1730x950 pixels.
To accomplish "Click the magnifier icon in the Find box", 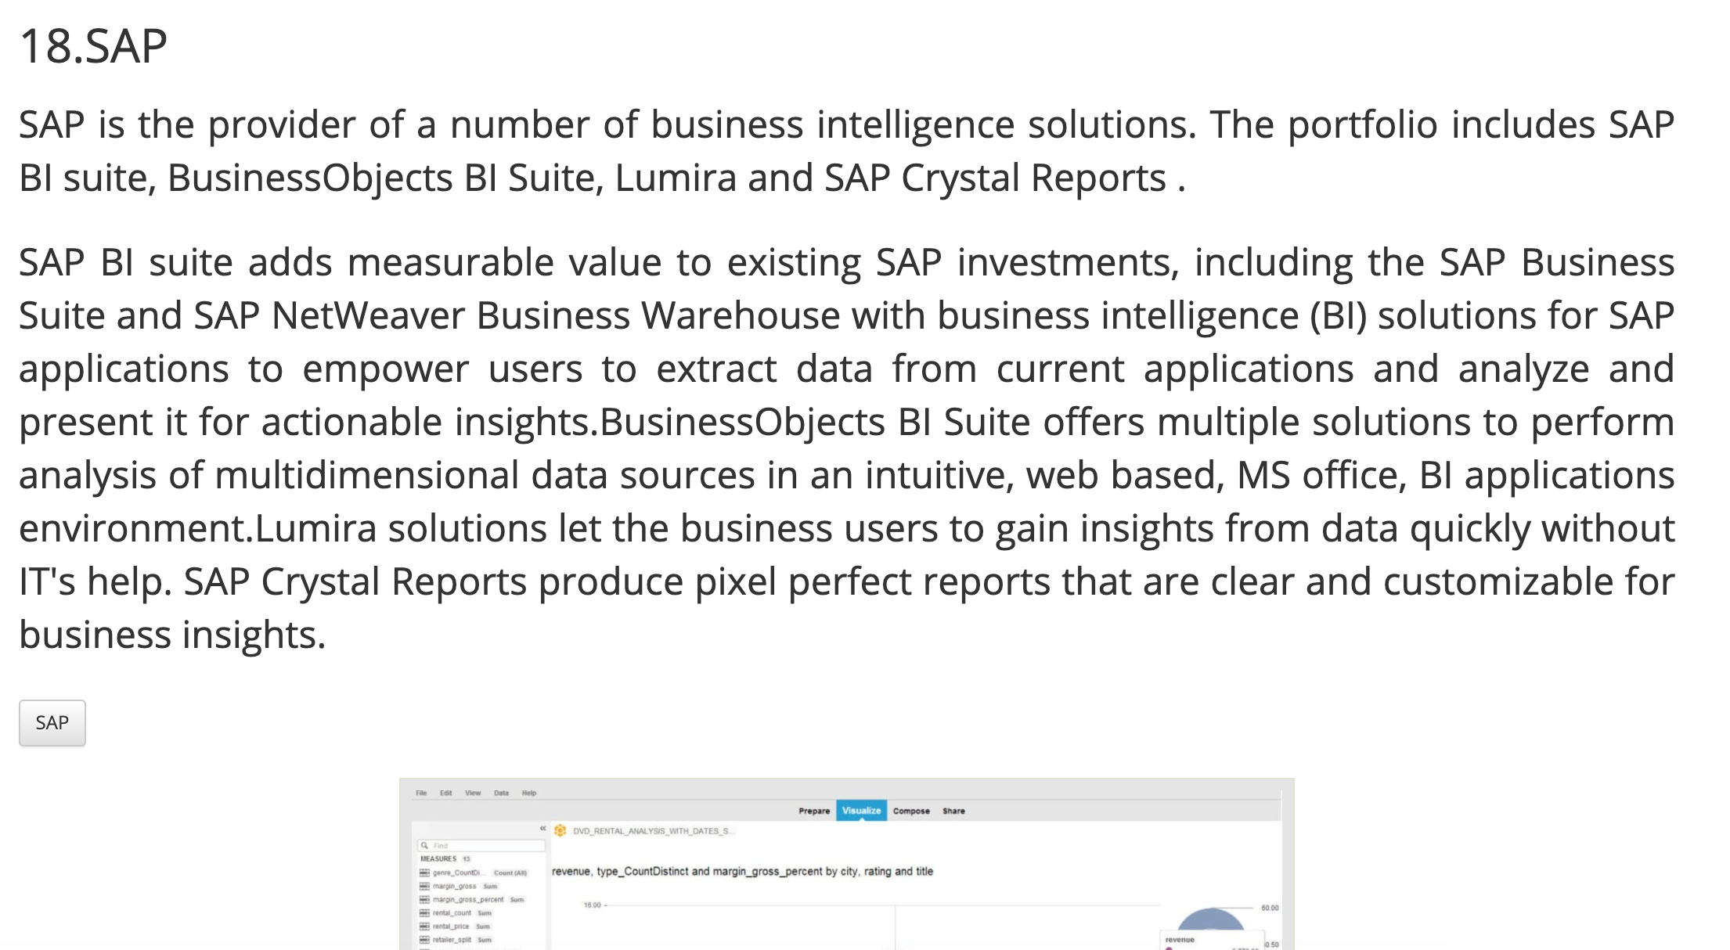I will pyautogui.click(x=424, y=846).
